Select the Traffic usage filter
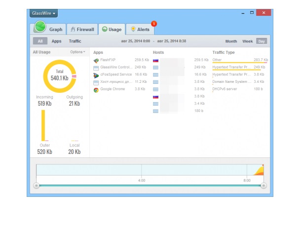This screenshot has height=227, width=303. coord(75,41)
